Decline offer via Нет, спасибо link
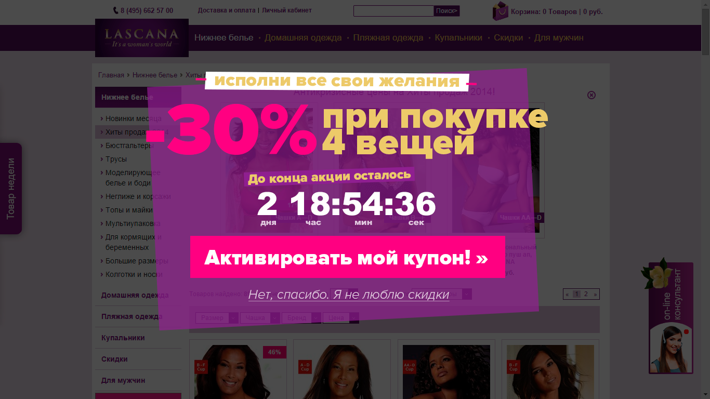The width and height of the screenshot is (710, 399). pos(349,295)
